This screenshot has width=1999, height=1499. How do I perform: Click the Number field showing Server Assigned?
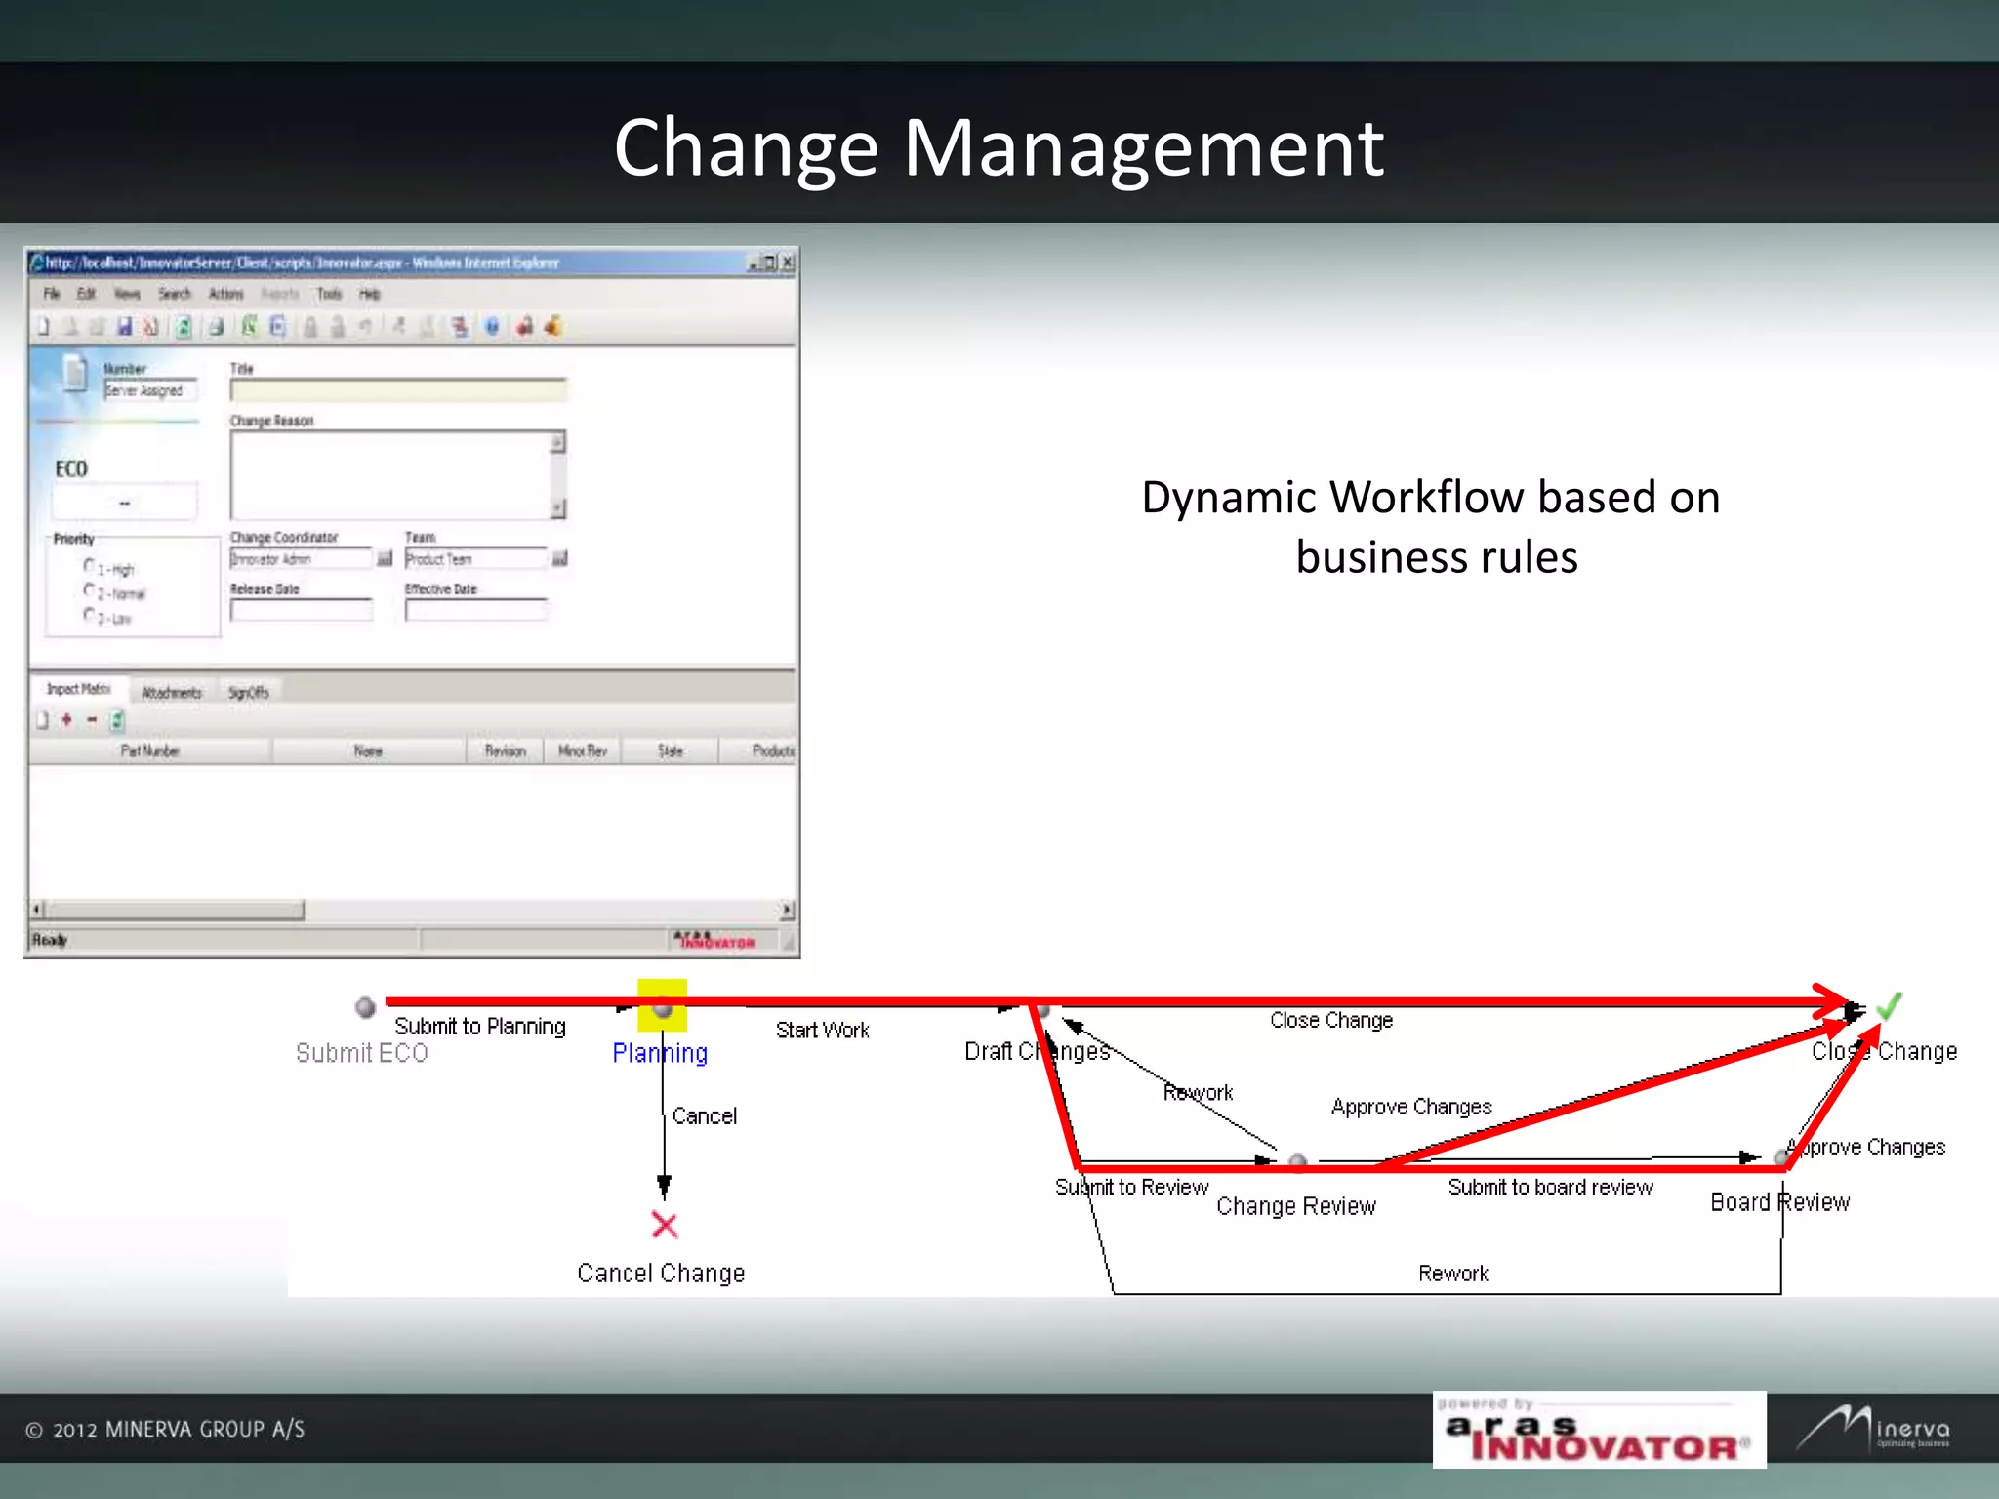150,390
